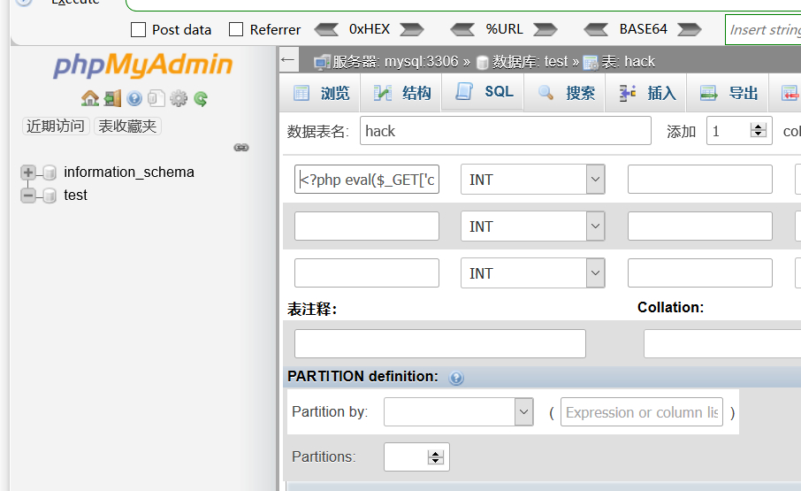Viewport: 801px width, 491px height.
Task: Click the 表收藏夹 favorites button
Action: pos(127,126)
